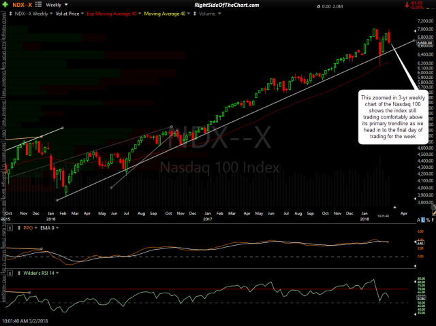
Task: Click the current price label 6,688.09
Action: pos(426,43)
